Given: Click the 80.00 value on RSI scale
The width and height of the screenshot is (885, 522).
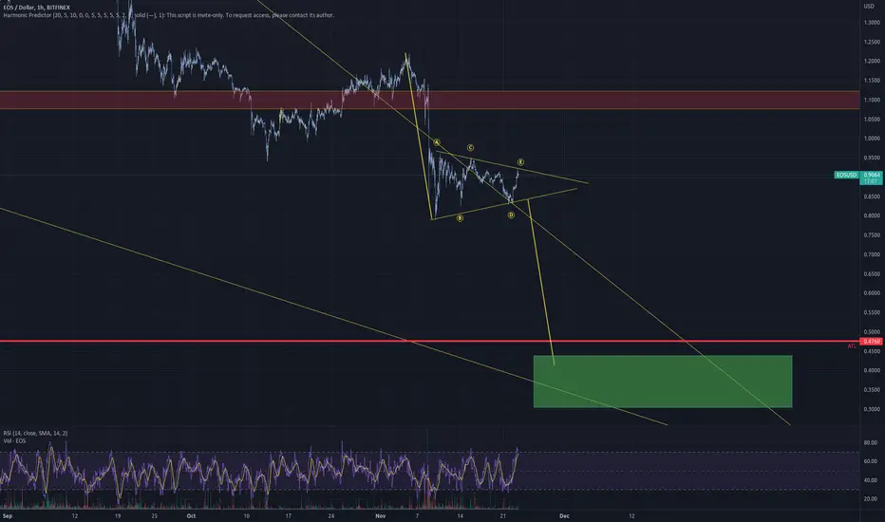Looking at the screenshot, I should (x=871, y=443).
